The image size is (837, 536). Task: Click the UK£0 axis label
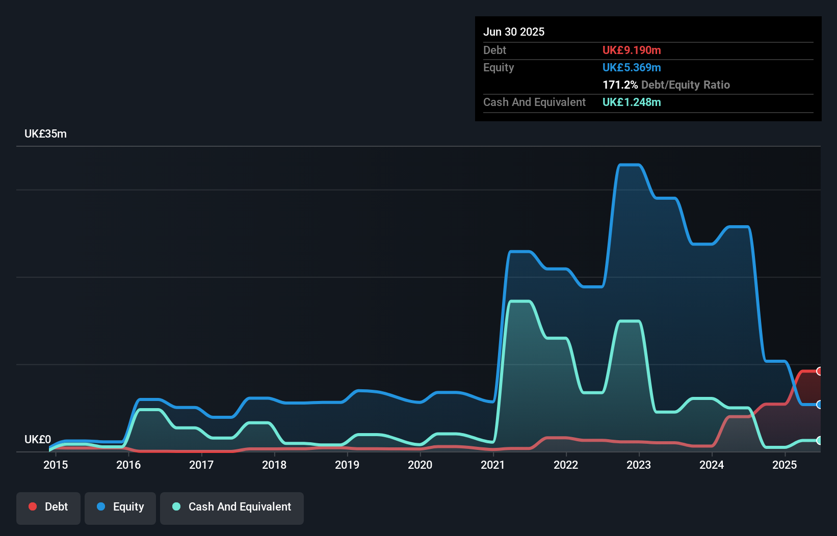(x=38, y=439)
